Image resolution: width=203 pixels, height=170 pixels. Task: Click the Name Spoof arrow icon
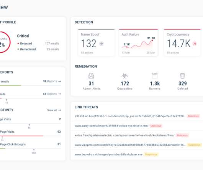[101, 44]
